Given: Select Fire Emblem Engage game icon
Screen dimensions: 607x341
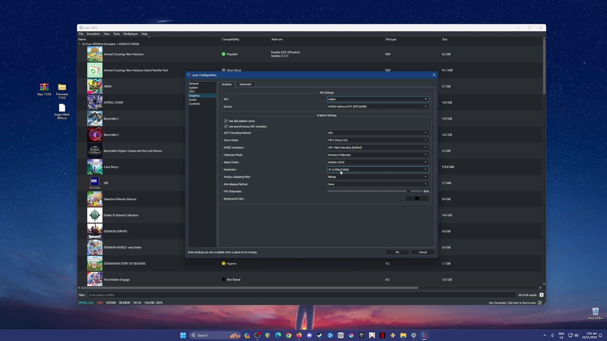Looking at the screenshot, I should (95, 279).
